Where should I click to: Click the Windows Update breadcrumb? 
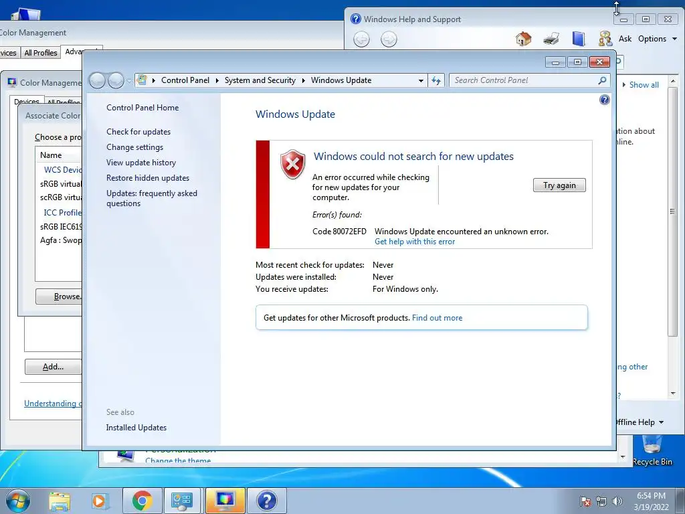coord(341,80)
